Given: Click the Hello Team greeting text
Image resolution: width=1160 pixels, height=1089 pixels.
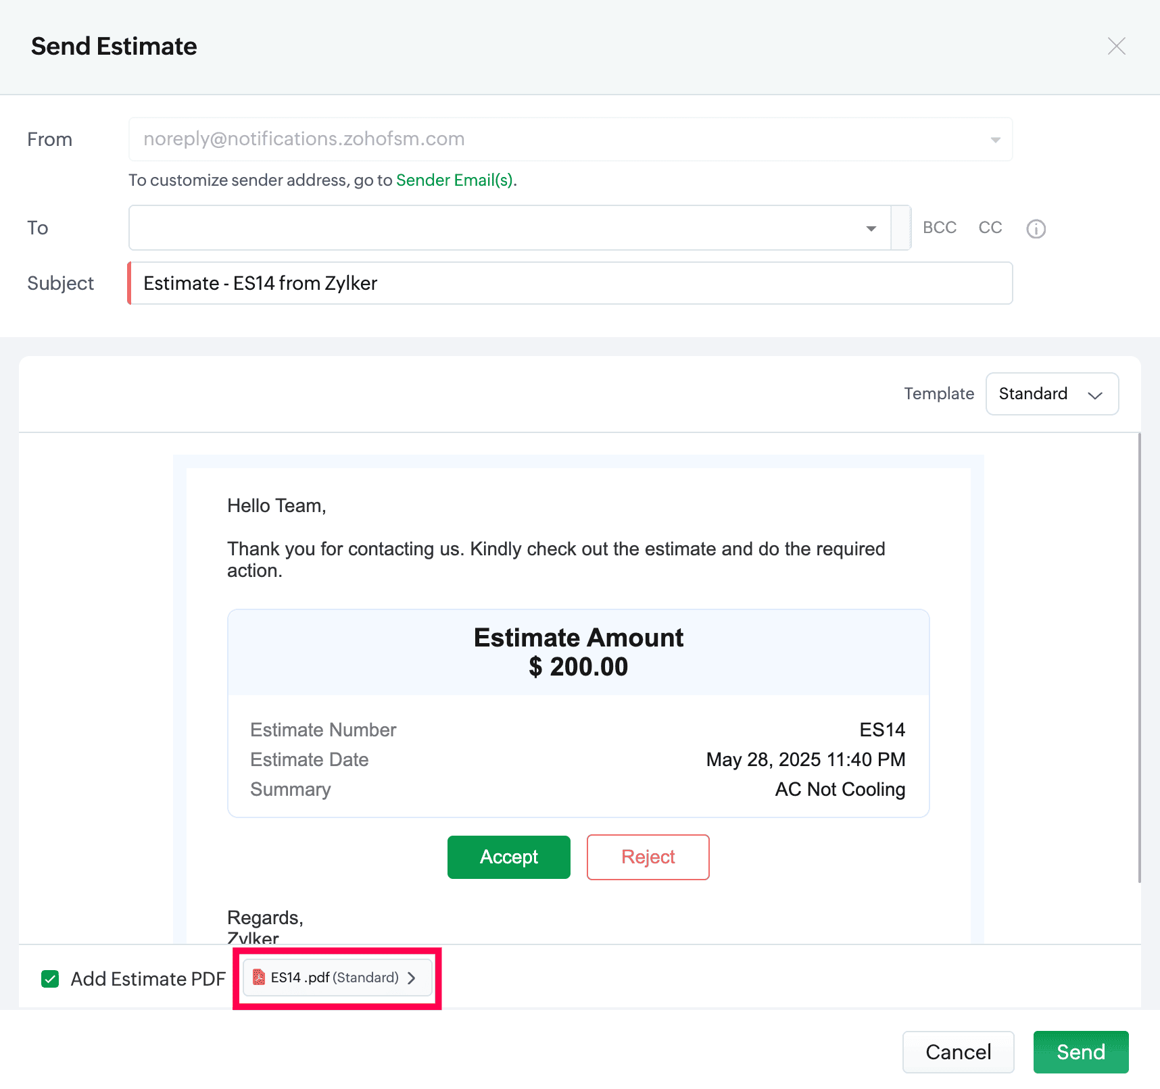Looking at the screenshot, I should 276,506.
